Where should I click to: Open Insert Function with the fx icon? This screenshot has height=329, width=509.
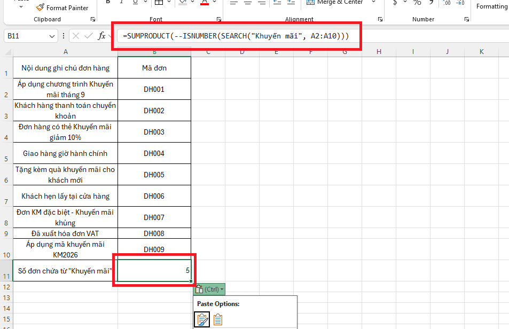(101, 36)
